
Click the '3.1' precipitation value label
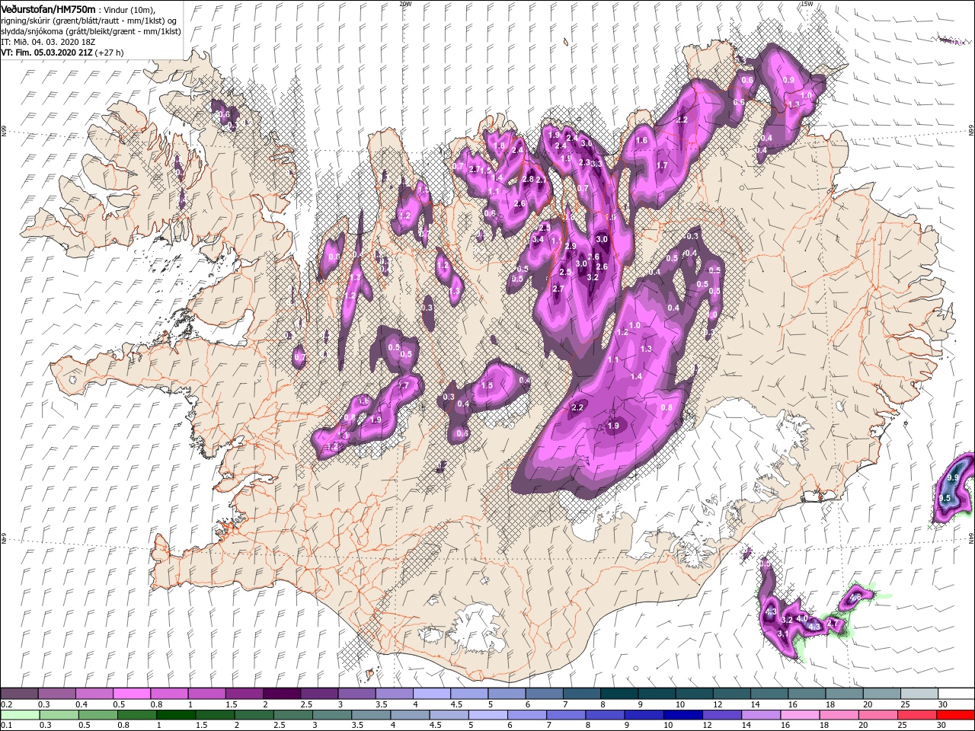(782, 634)
